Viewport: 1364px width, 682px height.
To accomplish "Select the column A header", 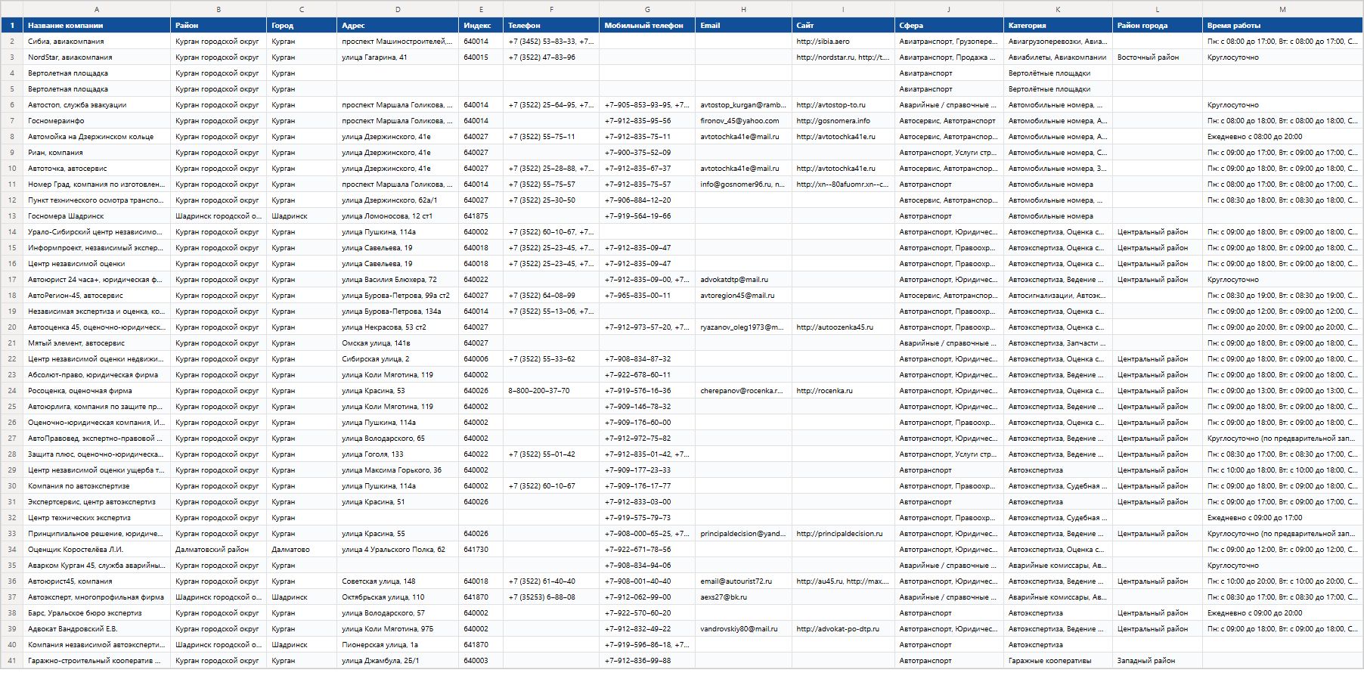I will [97, 9].
